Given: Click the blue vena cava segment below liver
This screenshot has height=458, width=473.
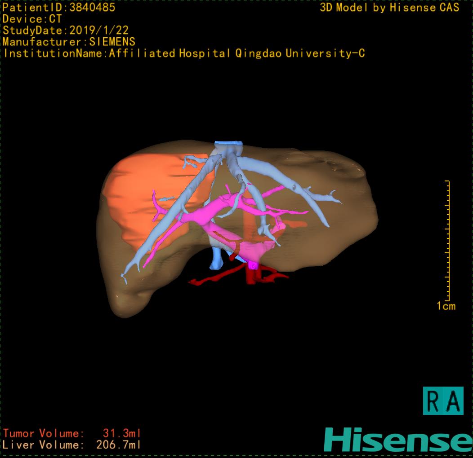Looking at the screenshot, I should (x=216, y=258).
